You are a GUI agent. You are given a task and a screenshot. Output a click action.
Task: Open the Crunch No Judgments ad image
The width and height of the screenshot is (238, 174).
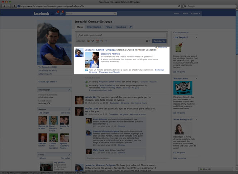[x=183, y=88]
